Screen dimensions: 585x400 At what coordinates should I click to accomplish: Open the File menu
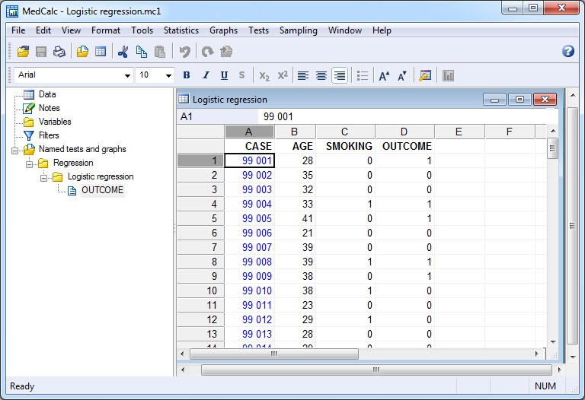pyautogui.click(x=18, y=30)
